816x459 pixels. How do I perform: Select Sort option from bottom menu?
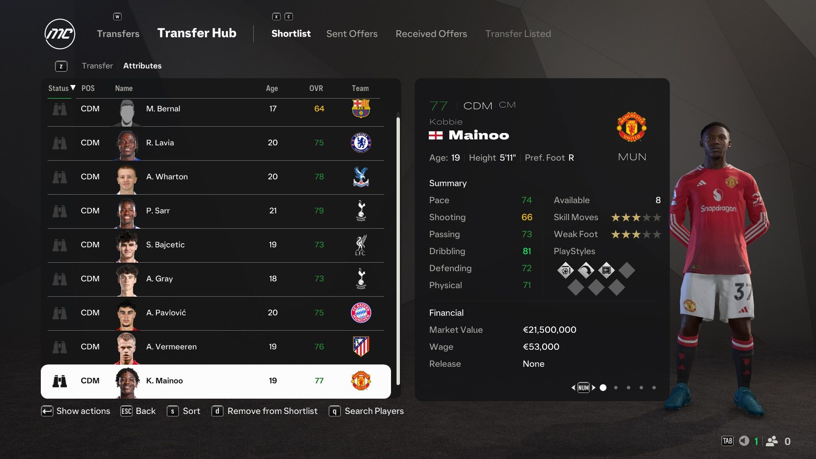[191, 411]
